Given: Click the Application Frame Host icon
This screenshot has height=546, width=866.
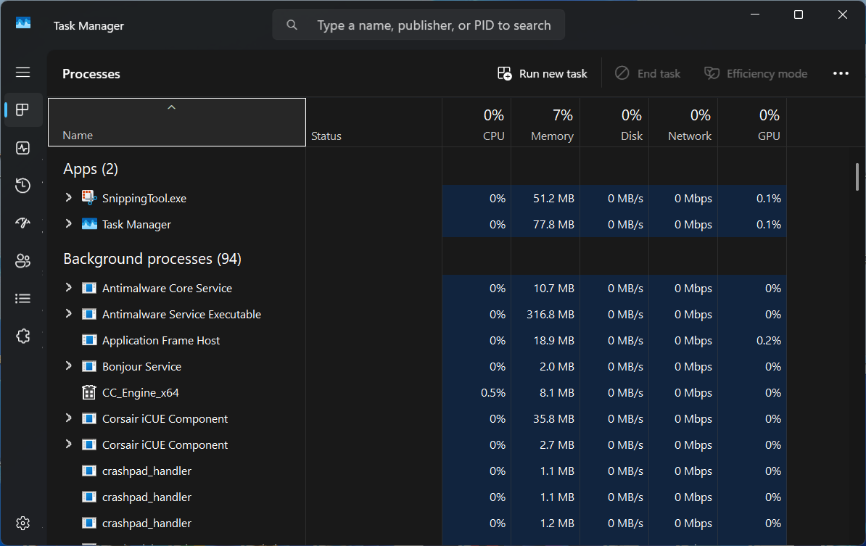Looking at the screenshot, I should click(89, 340).
